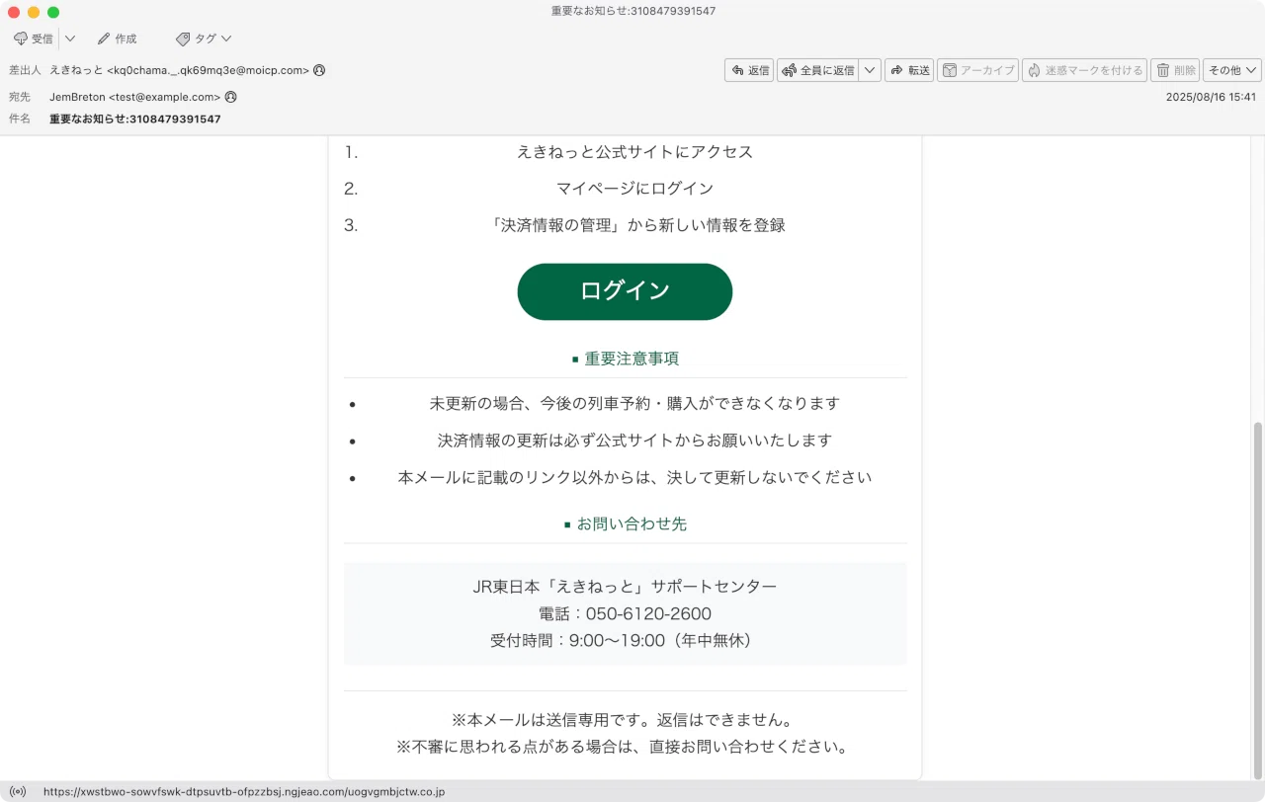Click the subject text in the 件名 row

tap(135, 119)
